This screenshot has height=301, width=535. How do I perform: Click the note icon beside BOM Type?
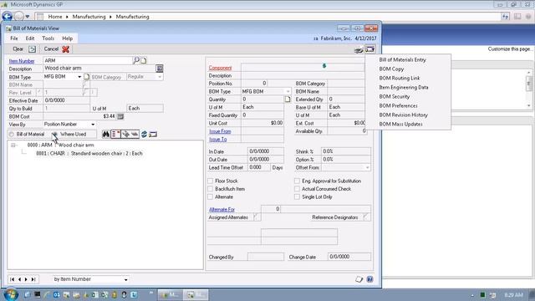(87, 77)
